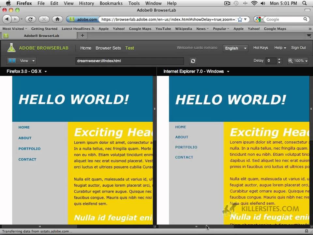Click the Firefox back arrow button
The width and height of the screenshot is (313, 235).
(x=7, y=19)
